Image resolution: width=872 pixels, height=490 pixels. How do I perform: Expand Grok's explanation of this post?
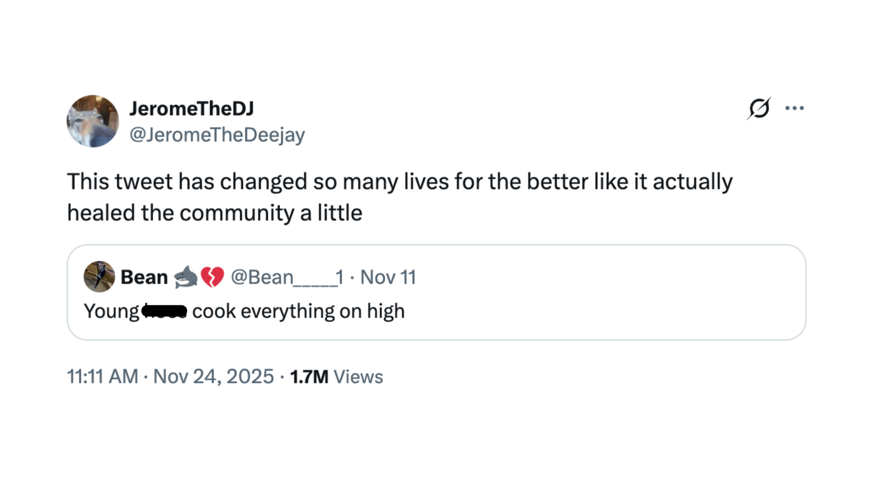pos(760,108)
